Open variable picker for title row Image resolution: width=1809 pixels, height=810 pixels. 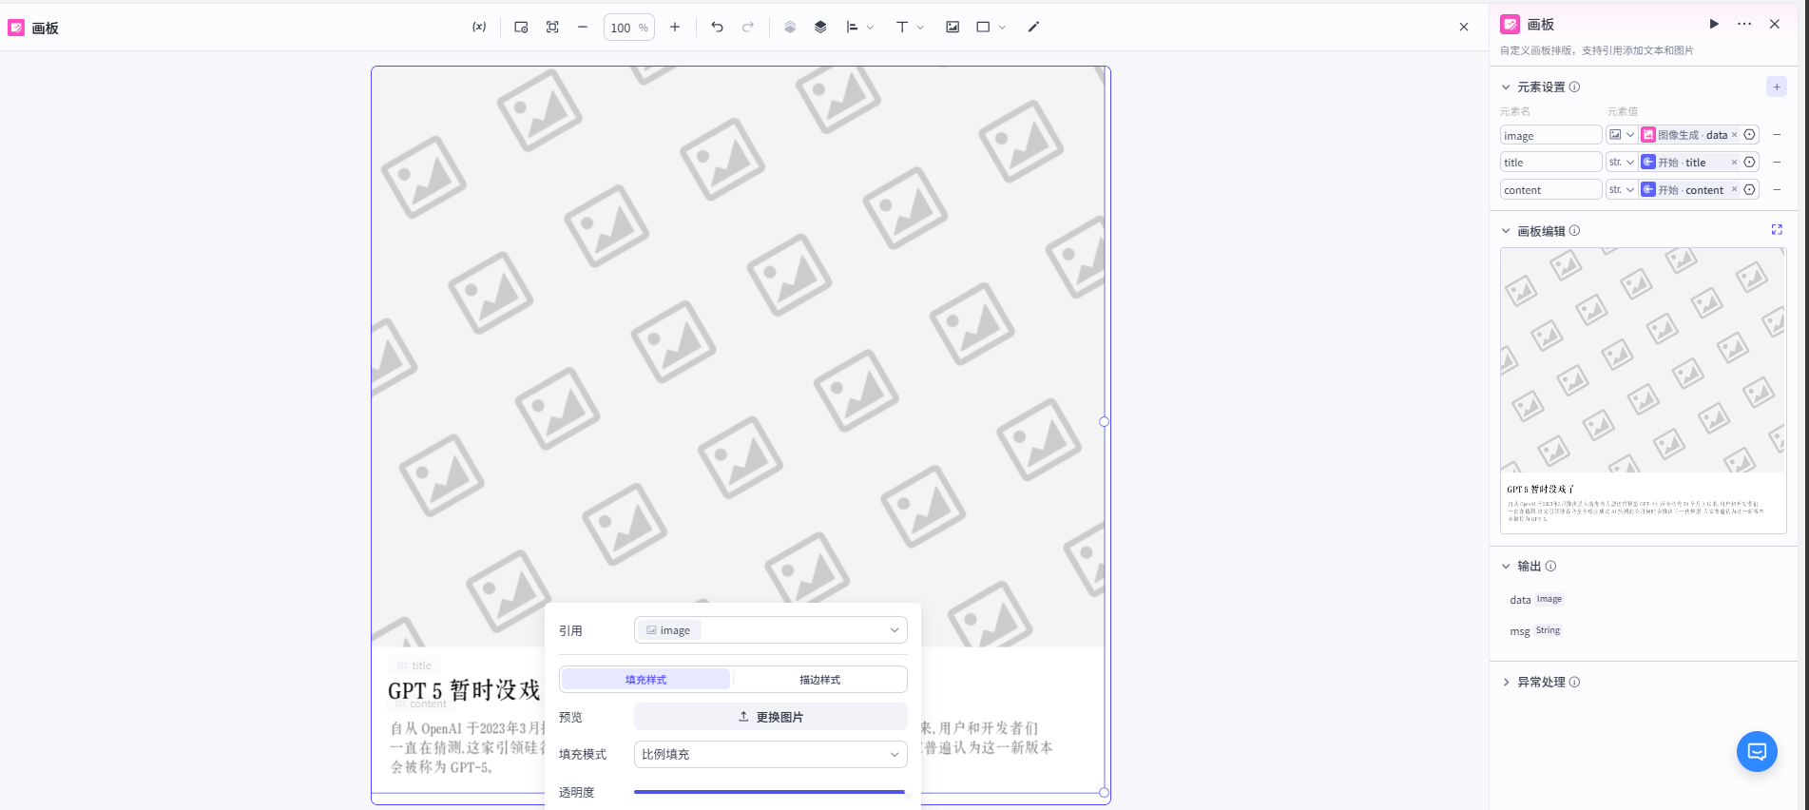[x=1749, y=163]
